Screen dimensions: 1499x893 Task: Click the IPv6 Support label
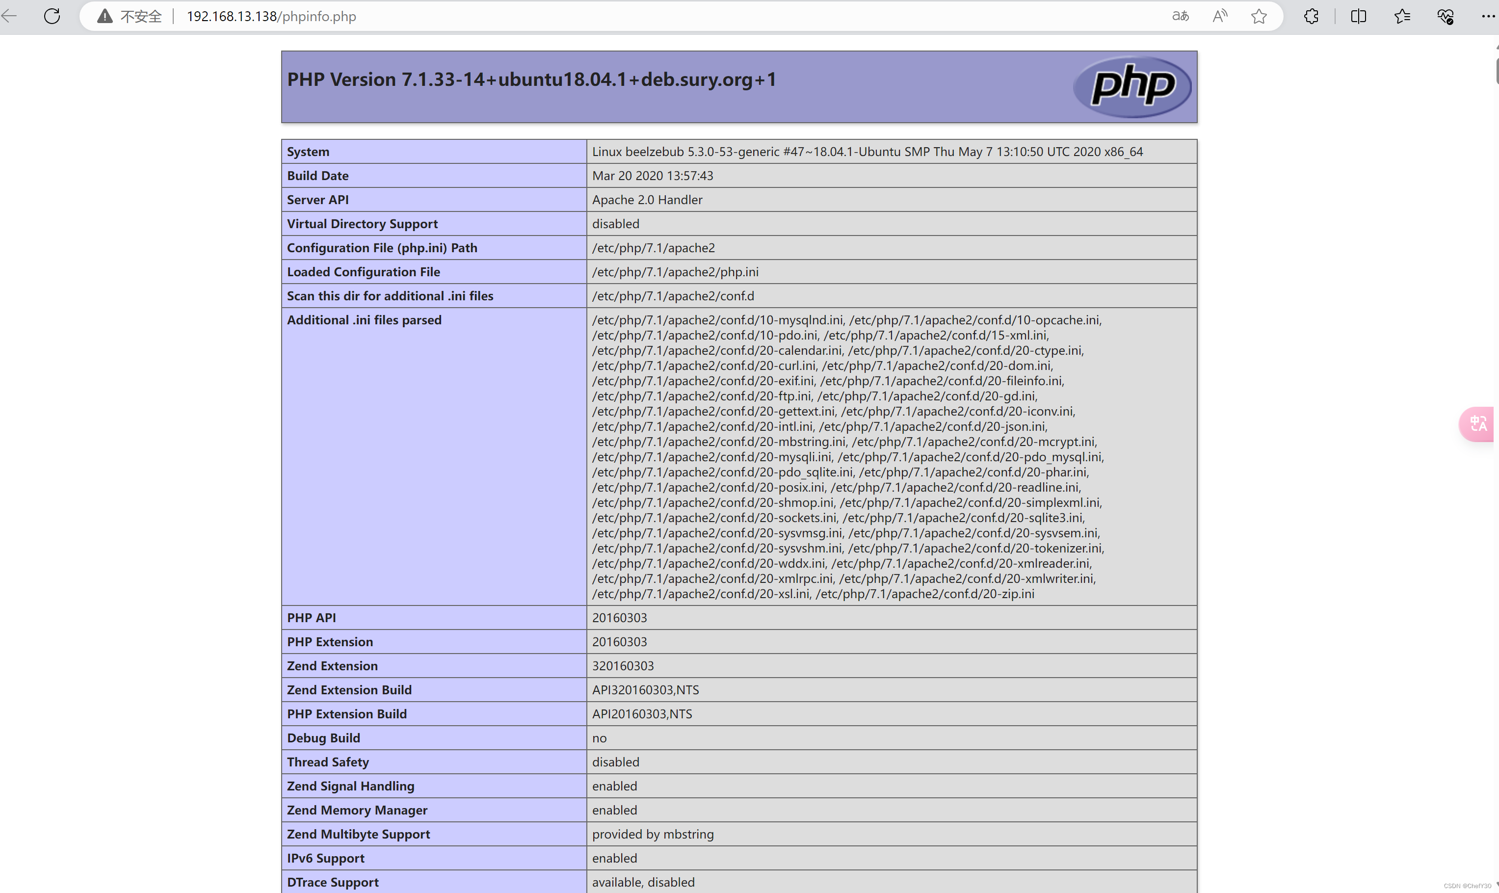pos(325,858)
